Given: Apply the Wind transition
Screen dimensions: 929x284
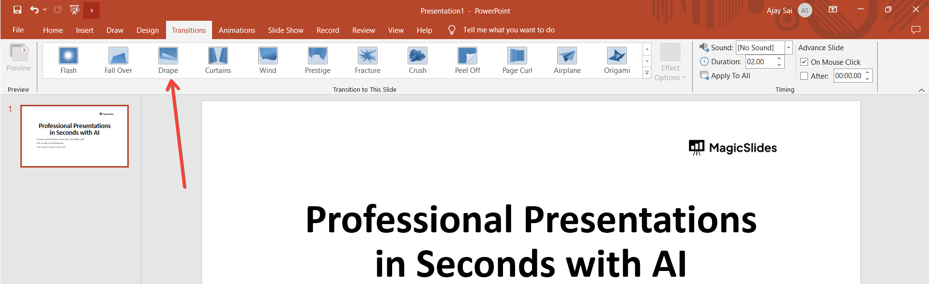Looking at the screenshot, I should coord(268,60).
